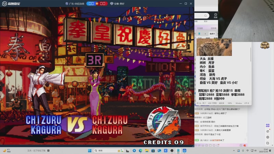
Task: Click the star icon in chat toolbar
Action: (x=203, y=145)
